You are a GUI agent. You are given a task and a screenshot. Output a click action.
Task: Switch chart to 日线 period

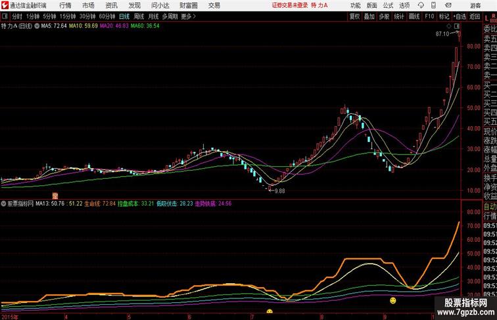124,16
